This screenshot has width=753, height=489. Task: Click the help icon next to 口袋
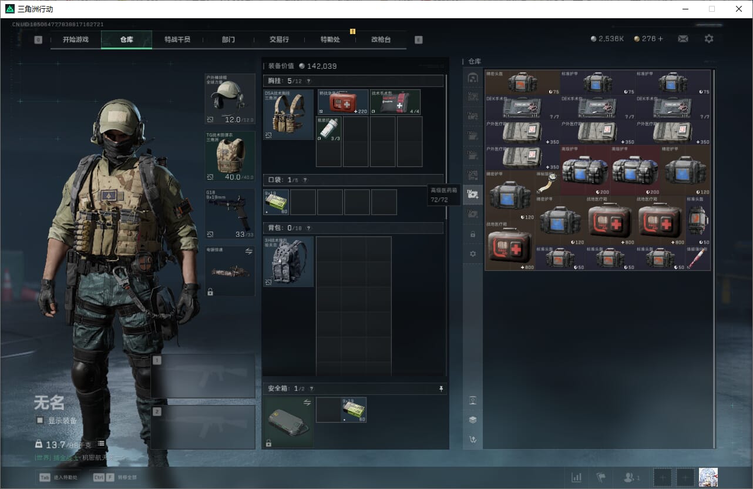pos(304,180)
